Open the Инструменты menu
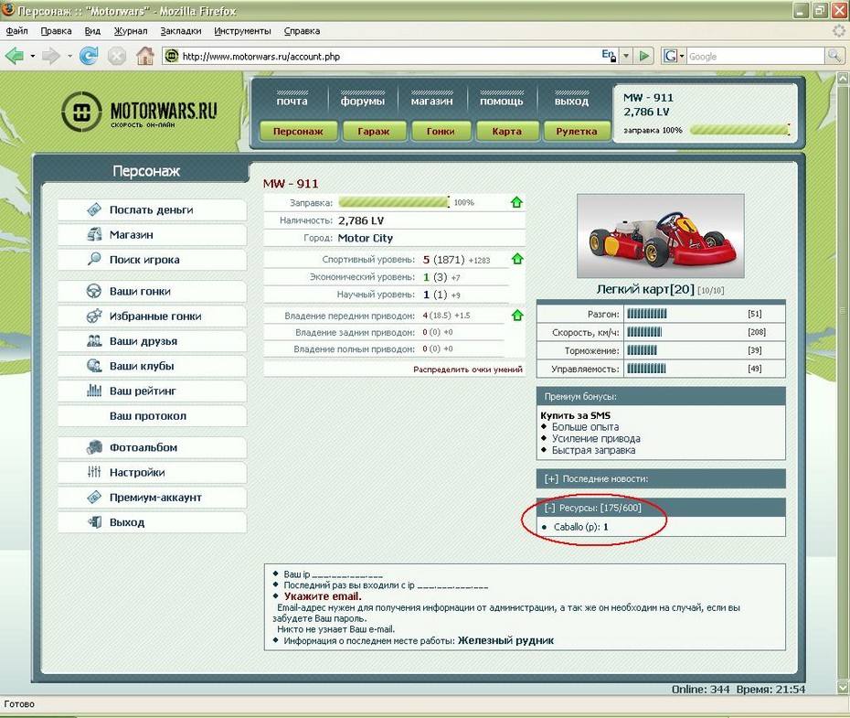Viewport: 850px width, 718px height. [x=242, y=31]
